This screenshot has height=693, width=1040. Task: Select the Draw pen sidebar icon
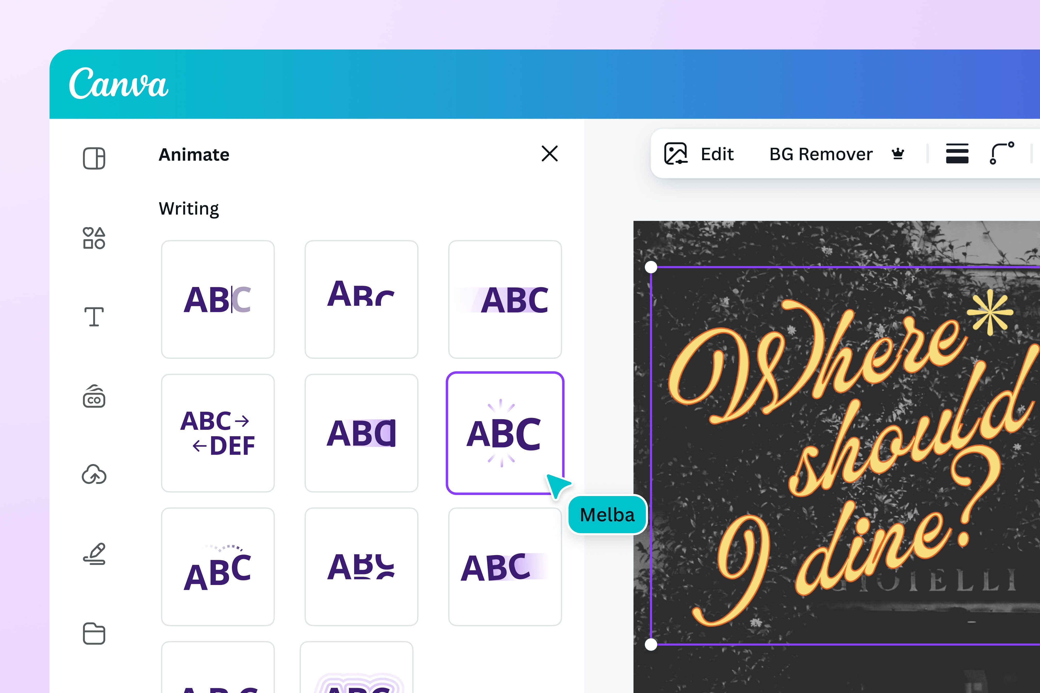[94, 554]
